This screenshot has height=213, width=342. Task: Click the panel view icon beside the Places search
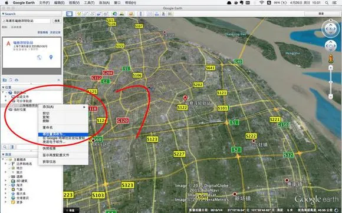12,147
